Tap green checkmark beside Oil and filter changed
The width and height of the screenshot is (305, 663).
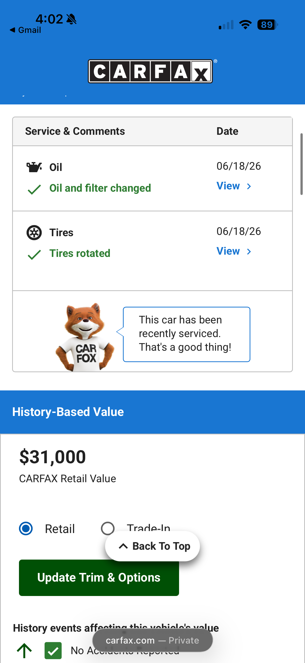(x=34, y=189)
